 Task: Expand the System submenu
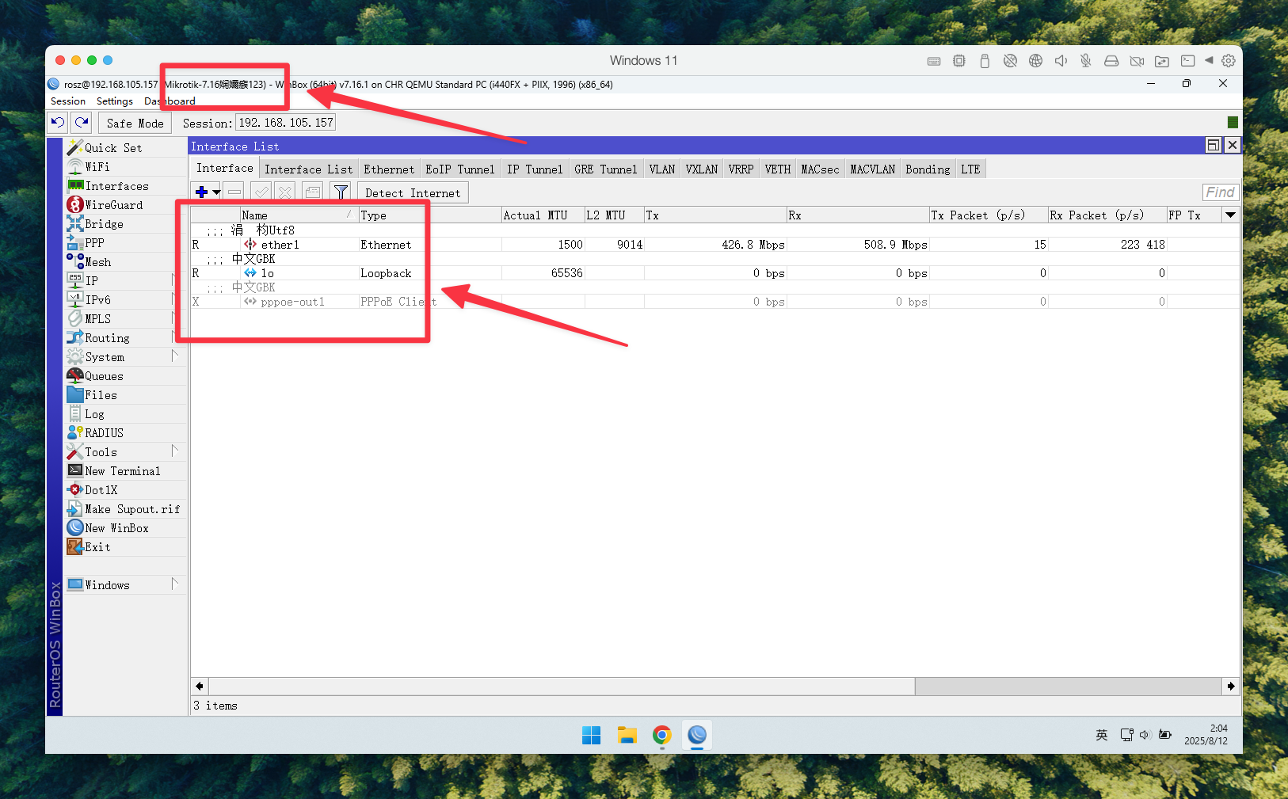(x=175, y=356)
